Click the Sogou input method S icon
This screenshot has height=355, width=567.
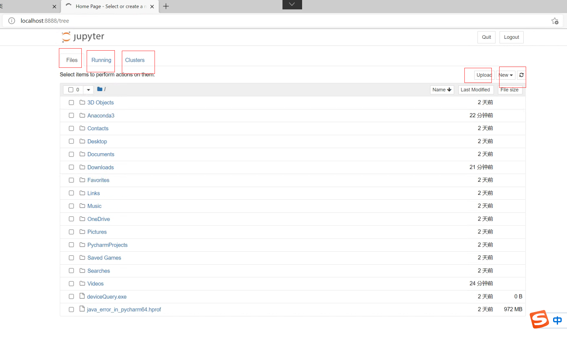click(540, 319)
